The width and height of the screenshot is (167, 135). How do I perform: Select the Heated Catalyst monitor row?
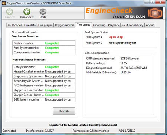click(44, 72)
